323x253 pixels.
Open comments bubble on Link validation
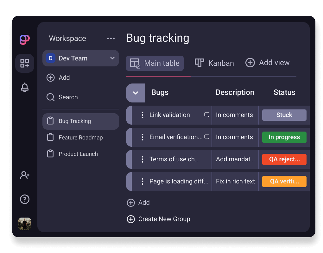click(206, 115)
